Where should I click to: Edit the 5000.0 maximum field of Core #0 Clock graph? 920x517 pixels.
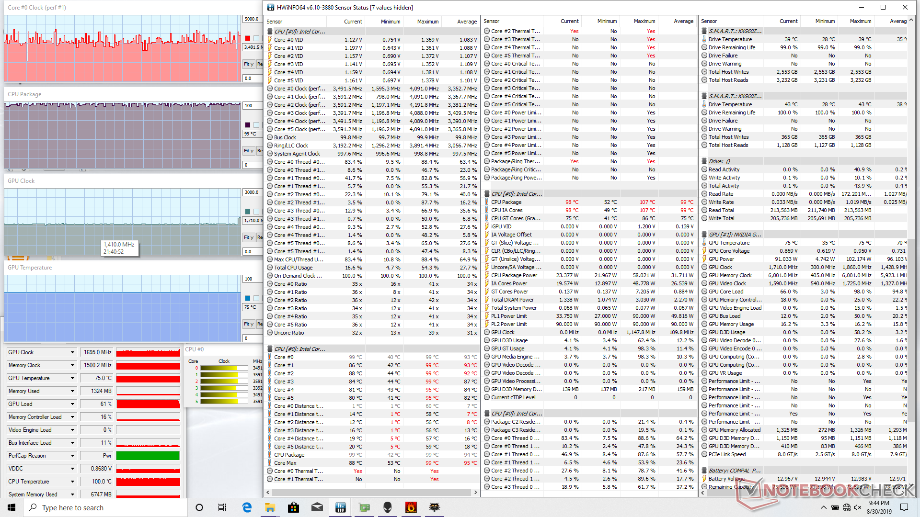click(253, 19)
